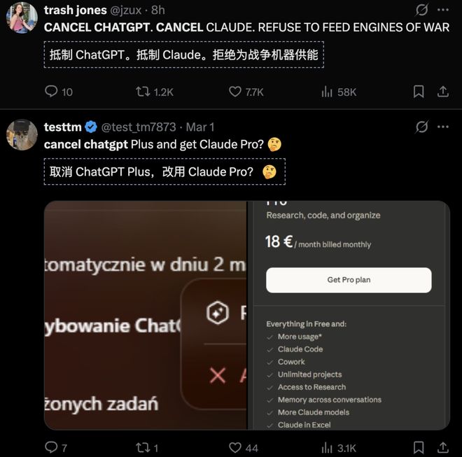
Task: Open trash jones profile picture
Action: [x=22, y=18]
